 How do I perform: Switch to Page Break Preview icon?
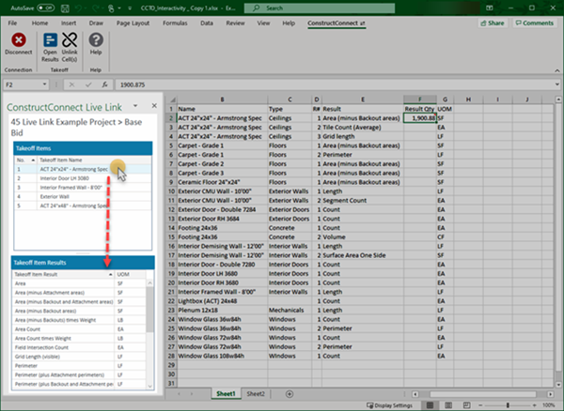click(466, 405)
